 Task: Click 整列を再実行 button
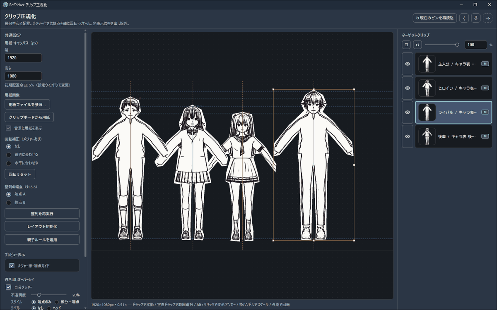click(x=42, y=214)
